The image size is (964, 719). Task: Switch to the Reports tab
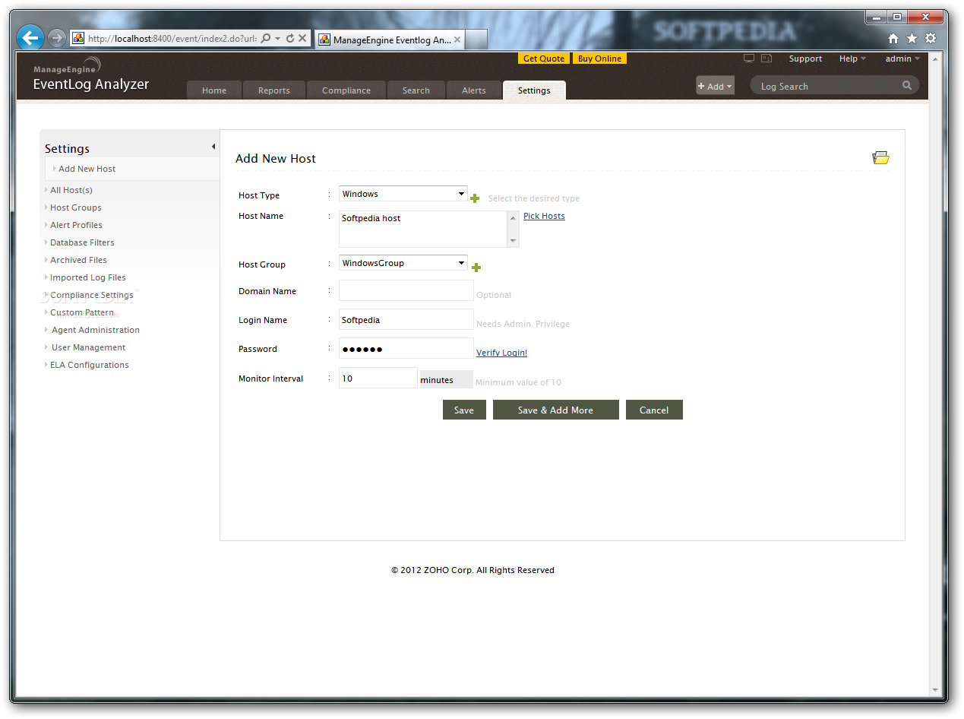(274, 90)
